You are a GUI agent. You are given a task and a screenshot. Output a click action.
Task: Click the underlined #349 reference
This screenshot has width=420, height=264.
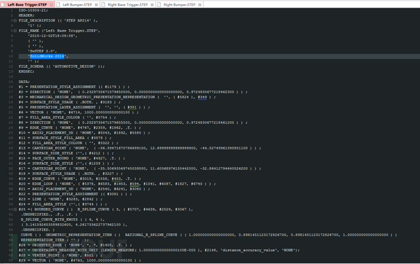point(202,97)
